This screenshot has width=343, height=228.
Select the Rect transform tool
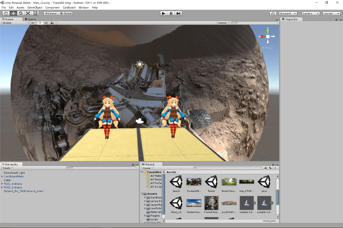pyautogui.click(x=35, y=13)
